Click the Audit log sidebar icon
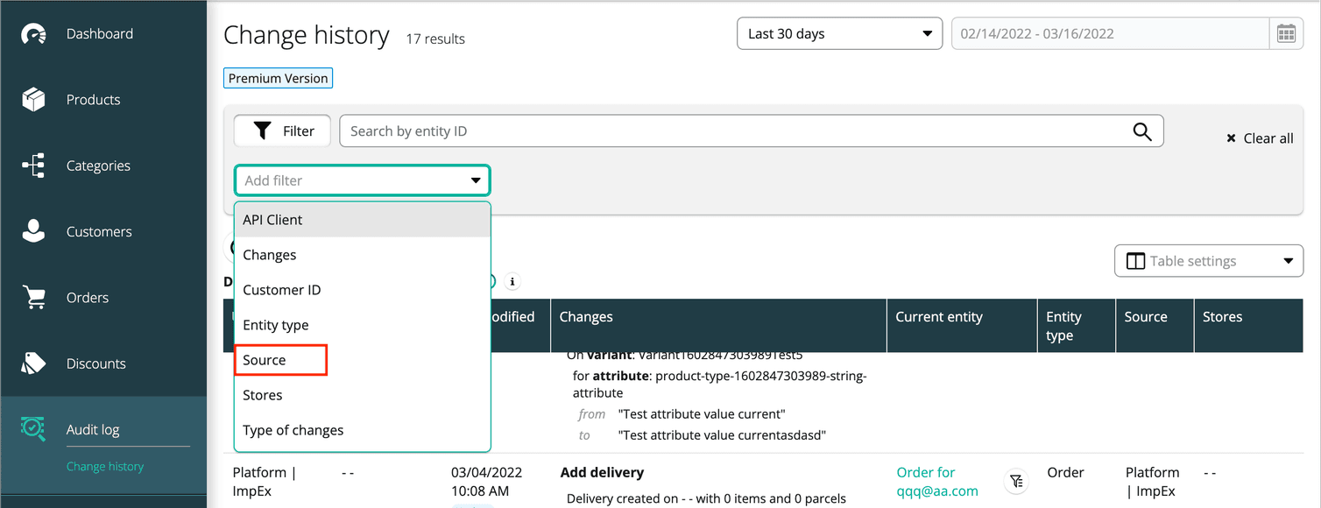The height and width of the screenshot is (508, 1321). coord(33,428)
